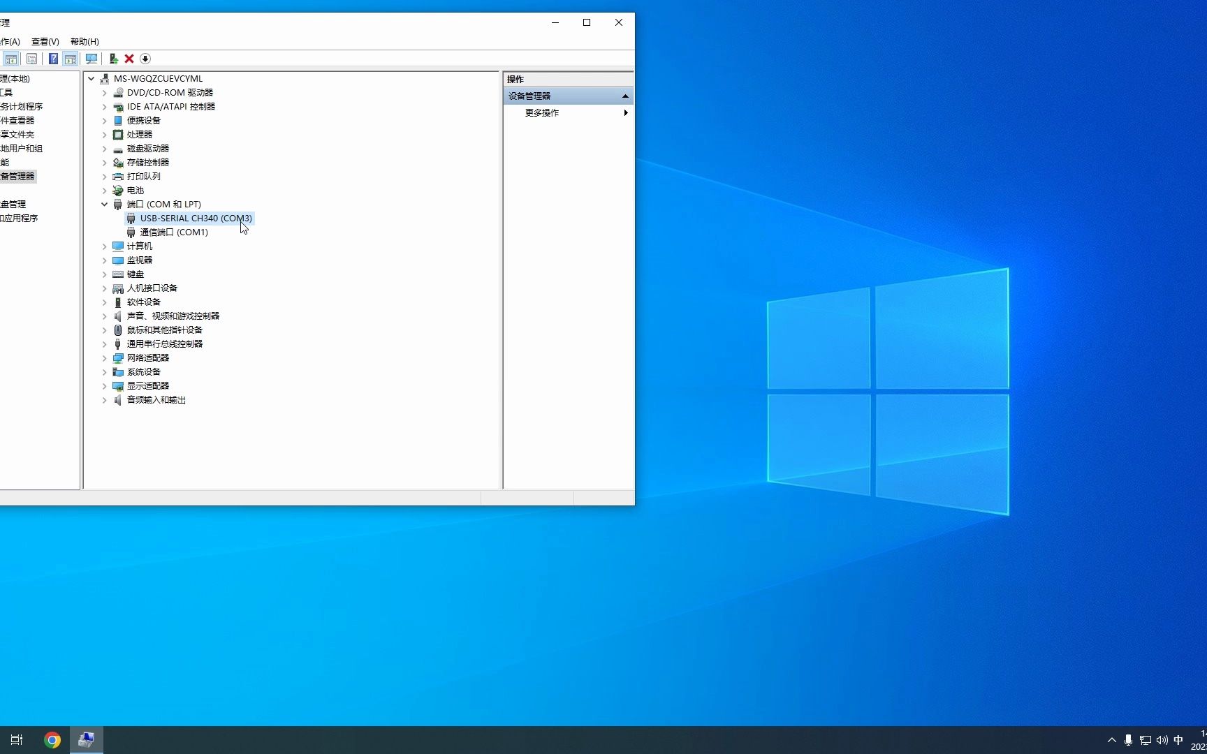Select 地用户和组 in the left console tree
The width and height of the screenshot is (1207, 754).
pos(22,148)
